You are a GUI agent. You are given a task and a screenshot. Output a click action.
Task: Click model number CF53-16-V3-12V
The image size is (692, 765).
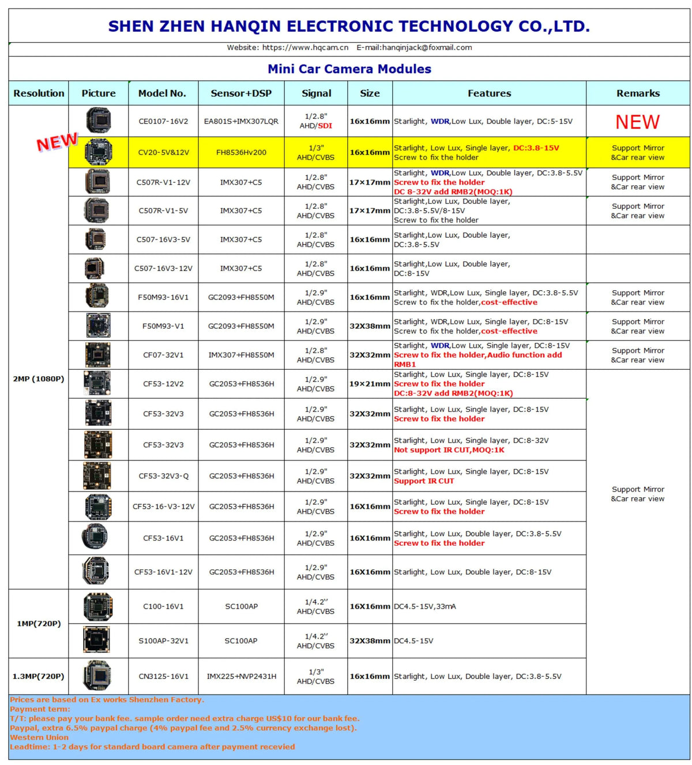coord(163,507)
